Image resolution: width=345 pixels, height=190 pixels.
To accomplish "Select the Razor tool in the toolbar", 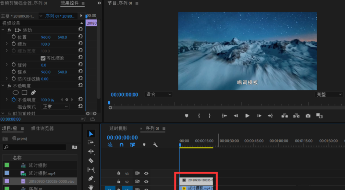I will (x=91, y=160).
